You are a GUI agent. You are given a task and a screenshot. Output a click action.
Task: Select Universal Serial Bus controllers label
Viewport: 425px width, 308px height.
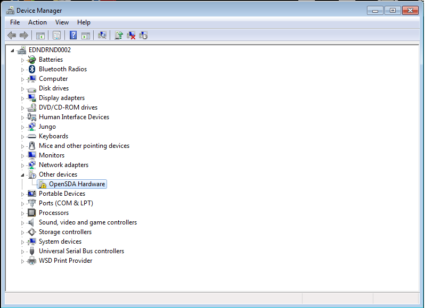[81, 251]
